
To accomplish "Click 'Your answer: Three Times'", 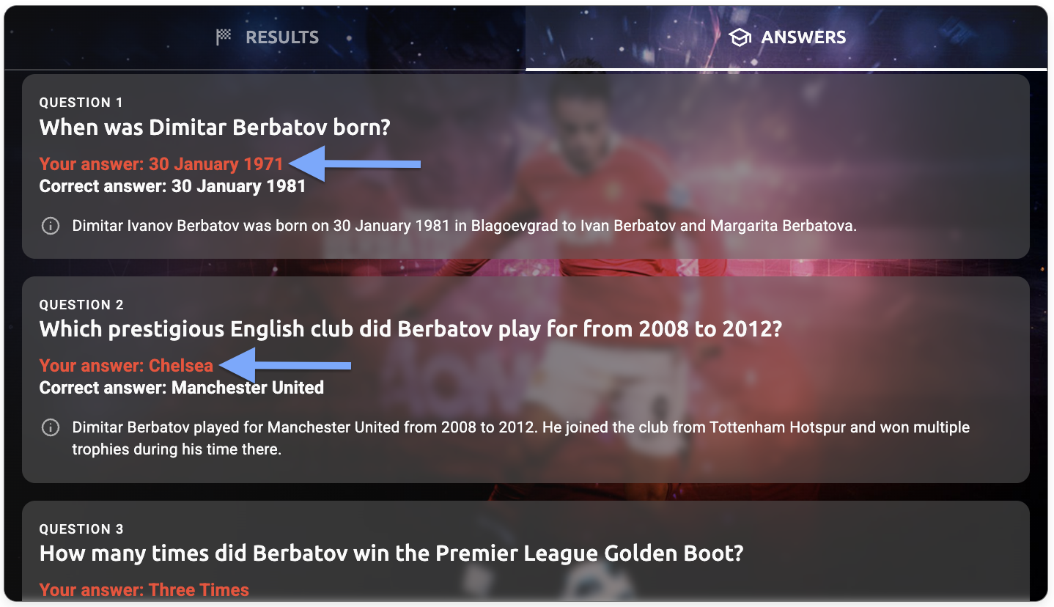I will tap(144, 590).
